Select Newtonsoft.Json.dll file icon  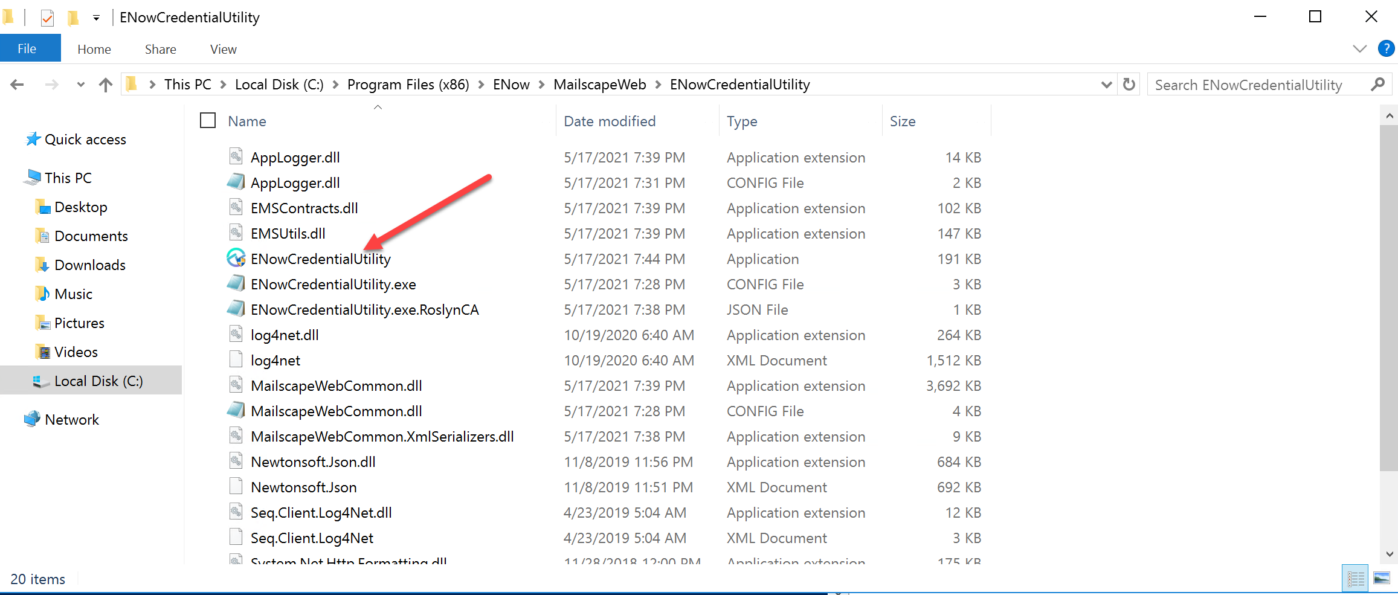(236, 461)
